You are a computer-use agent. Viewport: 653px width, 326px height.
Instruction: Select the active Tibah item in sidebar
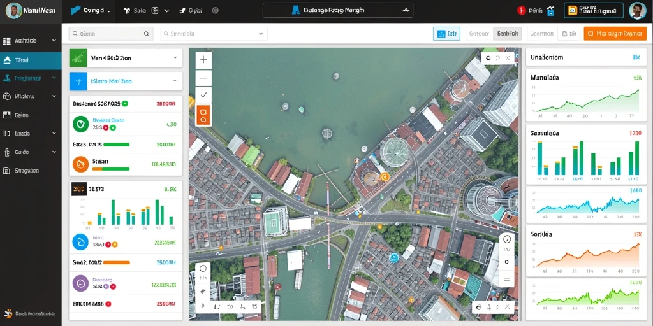pos(31,60)
